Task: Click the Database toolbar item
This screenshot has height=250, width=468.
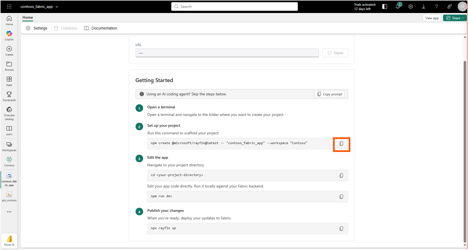Action: [x=66, y=28]
